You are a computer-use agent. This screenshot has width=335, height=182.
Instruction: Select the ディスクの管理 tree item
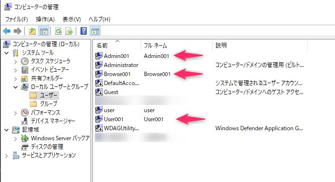click(x=47, y=147)
